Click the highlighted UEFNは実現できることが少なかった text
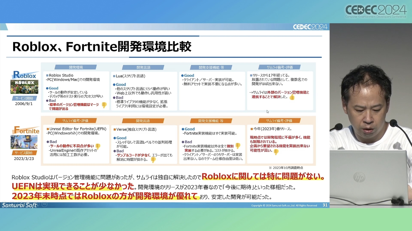This screenshot has height=231, width=412. tap(73, 186)
